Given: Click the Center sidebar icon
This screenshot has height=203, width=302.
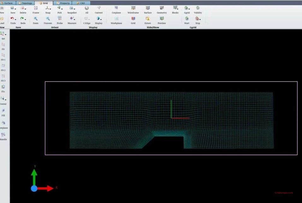Looking at the screenshot, I should (2, 99).
